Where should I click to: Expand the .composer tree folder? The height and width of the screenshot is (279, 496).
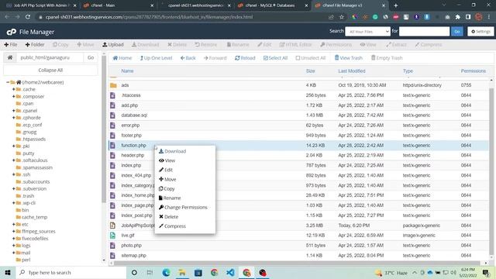[x=14, y=96]
